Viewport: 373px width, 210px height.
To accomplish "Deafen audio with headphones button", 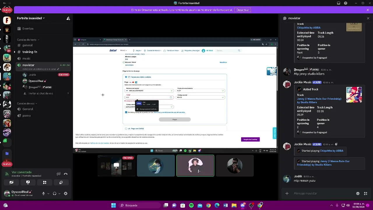I will (54, 193).
